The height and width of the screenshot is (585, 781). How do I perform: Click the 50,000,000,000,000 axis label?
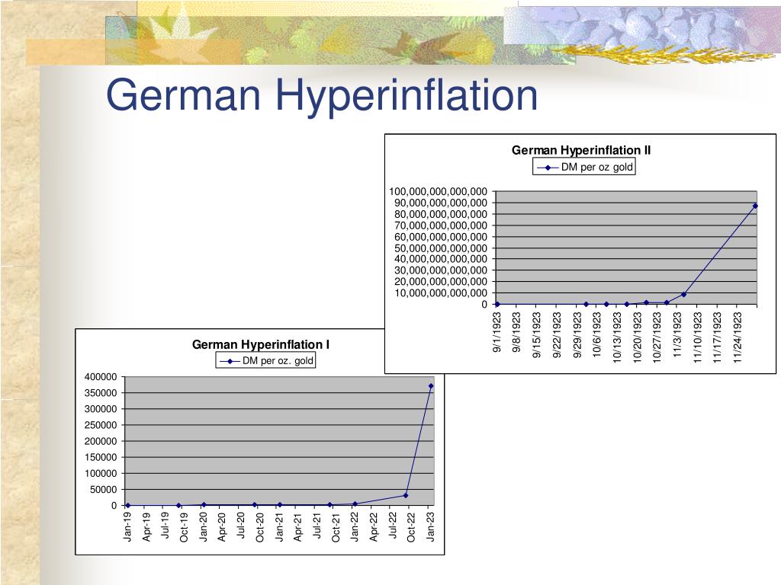point(440,248)
